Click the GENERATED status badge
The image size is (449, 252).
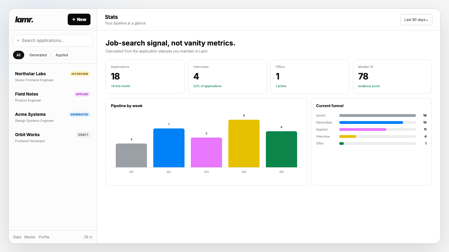tap(79, 114)
